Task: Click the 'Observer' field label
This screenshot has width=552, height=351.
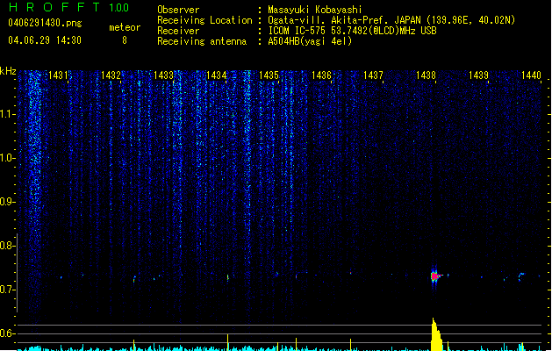Action: coord(178,10)
